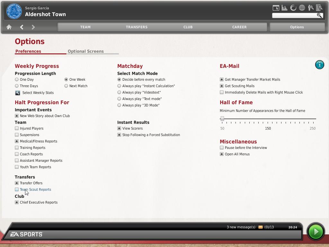The image size is (329, 247).
Task: Click the globe icon in top toolbar
Action: coord(302,8)
